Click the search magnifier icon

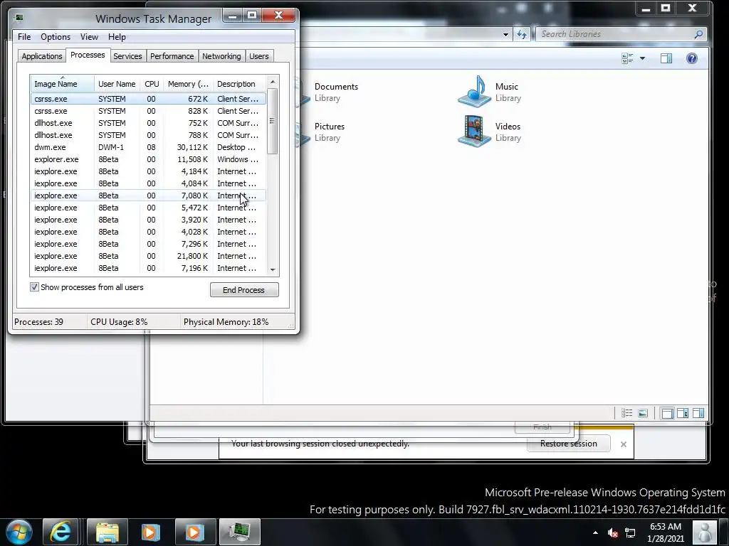(698, 34)
